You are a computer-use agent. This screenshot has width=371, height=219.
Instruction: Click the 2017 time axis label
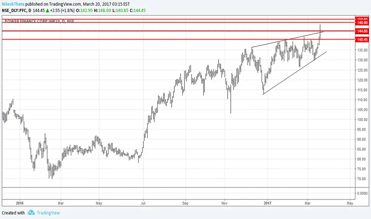coord(268,203)
